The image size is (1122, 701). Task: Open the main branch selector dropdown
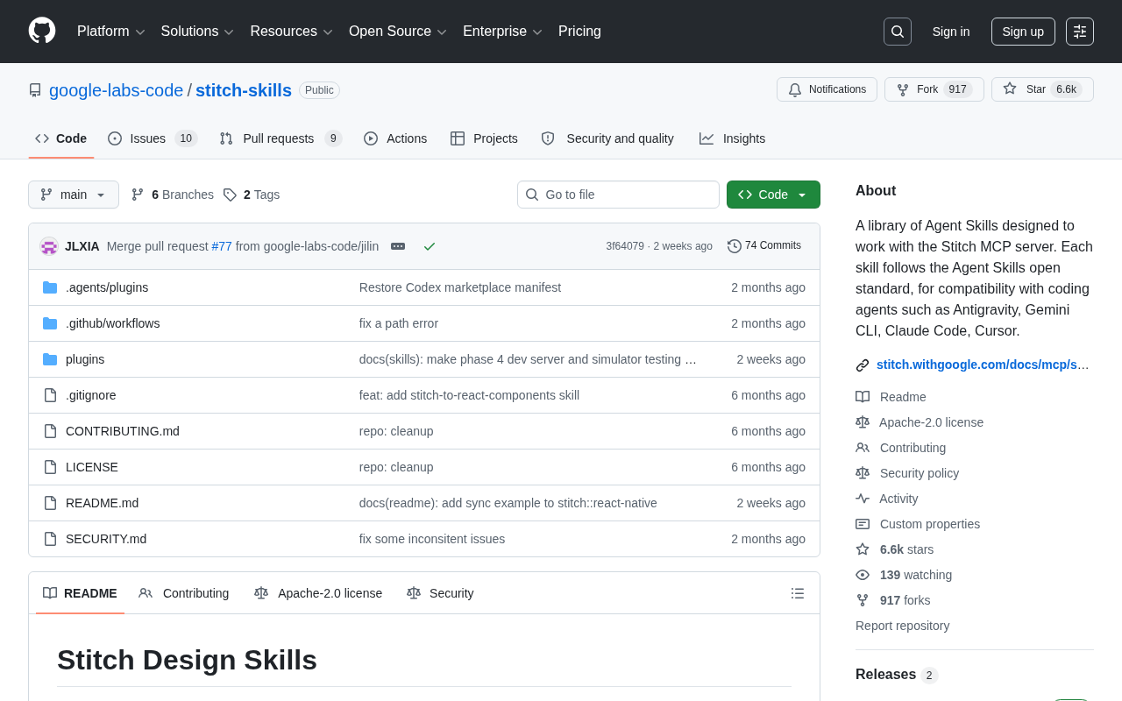pyautogui.click(x=74, y=195)
